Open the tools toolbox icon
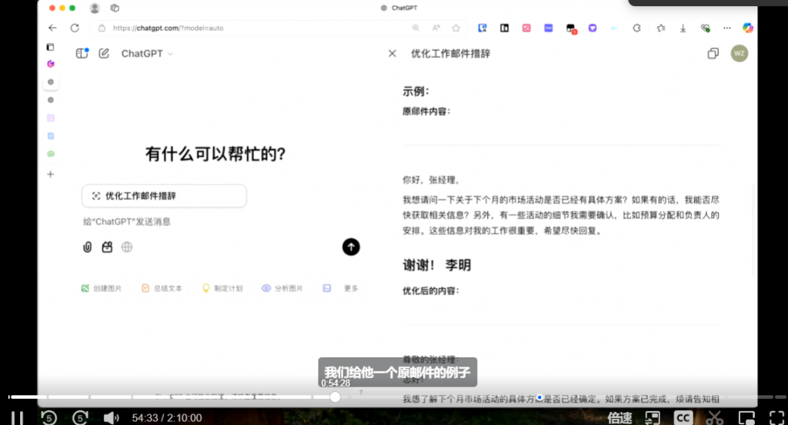This screenshot has width=788, height=425. click(x=108, y=247)
